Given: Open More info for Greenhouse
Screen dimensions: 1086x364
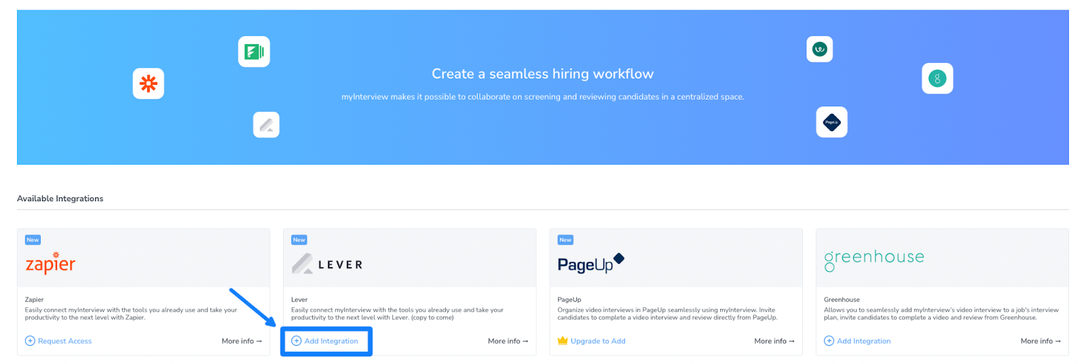Looking at the screenshot, I should (x=1040, y=341).
